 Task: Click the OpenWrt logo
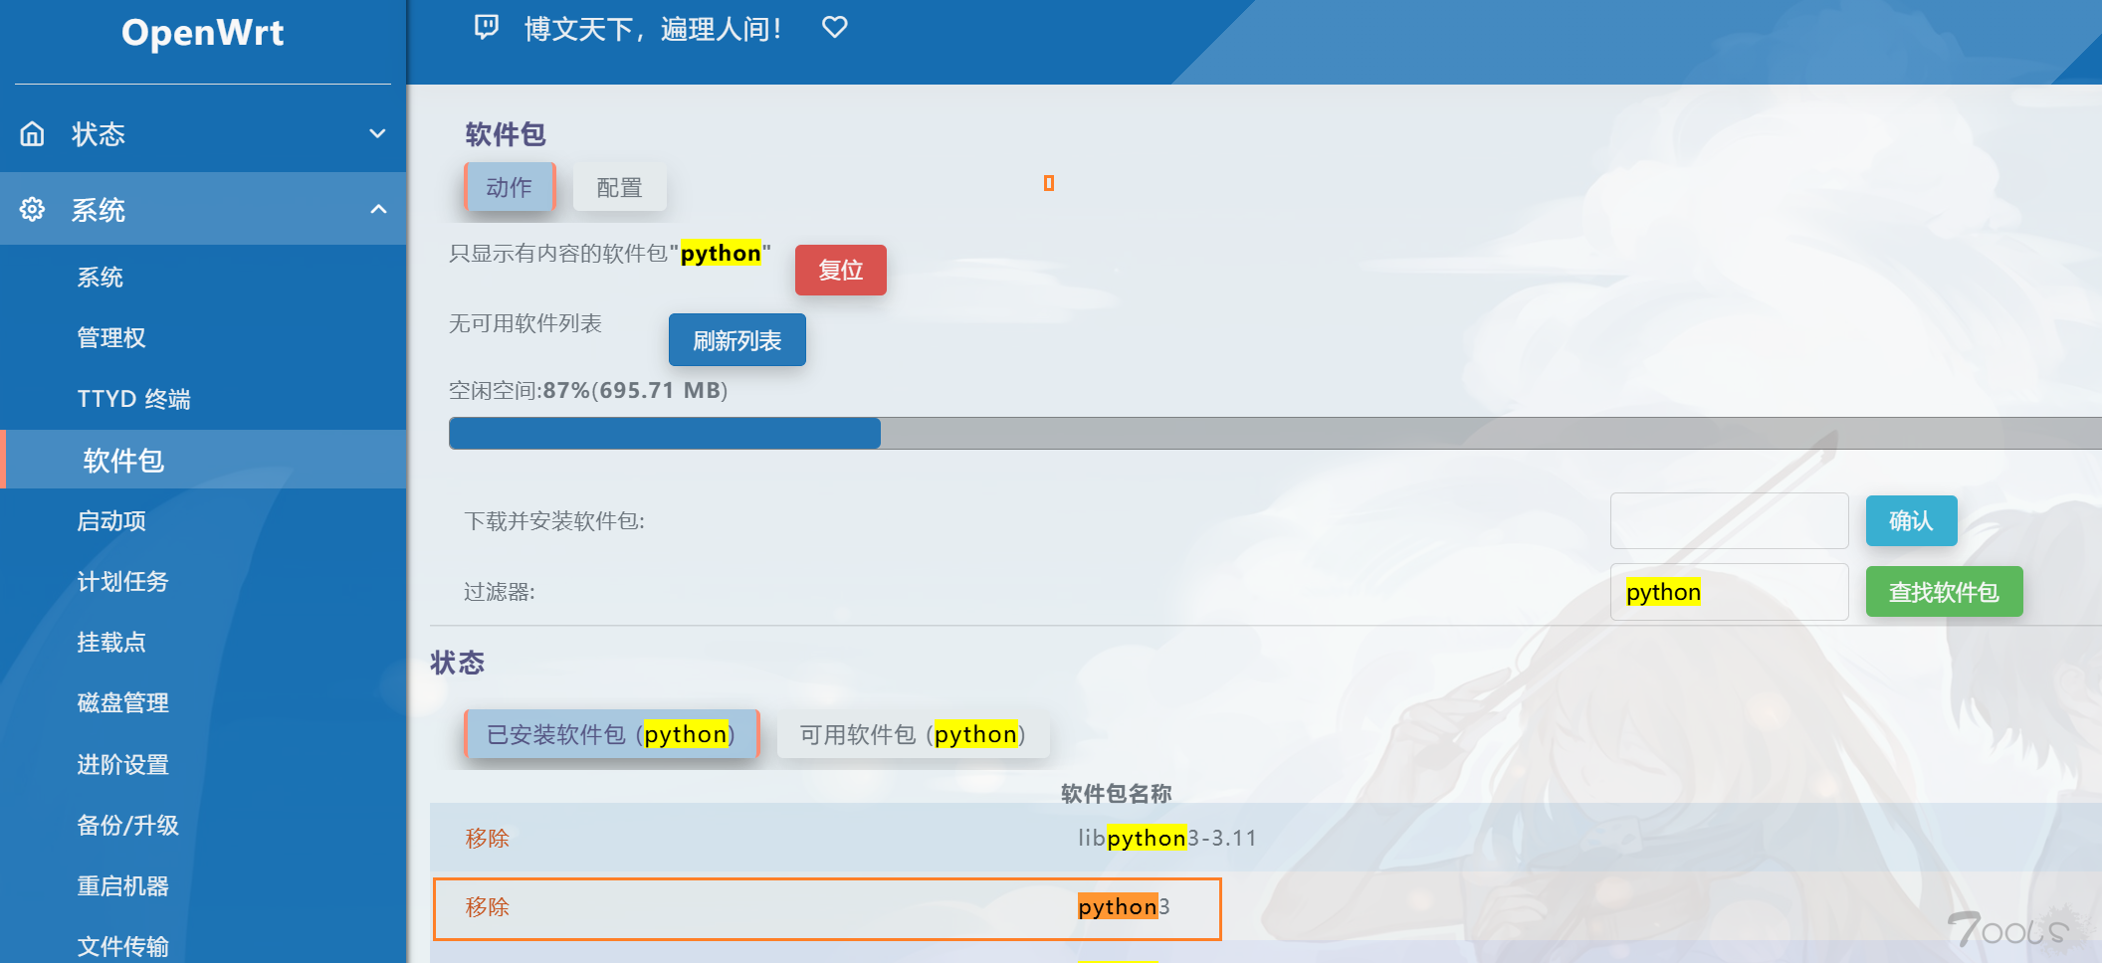pyautogui.click(x=202, y=33)
